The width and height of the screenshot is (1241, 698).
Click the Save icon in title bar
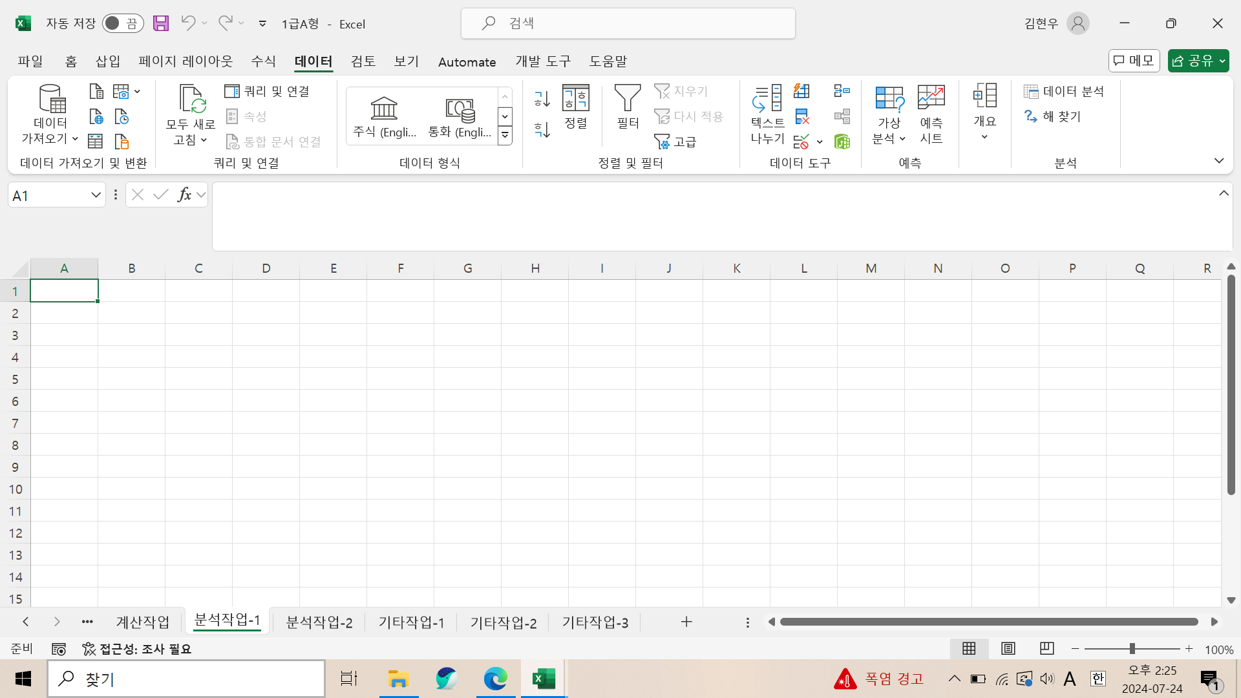(160, 24)
